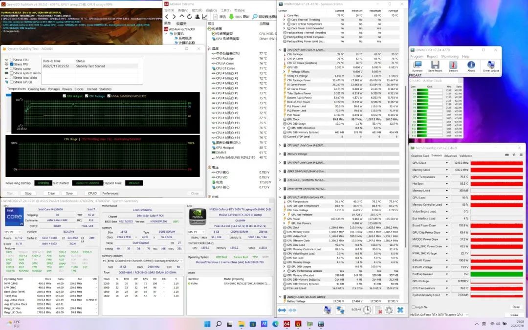Open sensor settings gear icon

coord(388,309)
